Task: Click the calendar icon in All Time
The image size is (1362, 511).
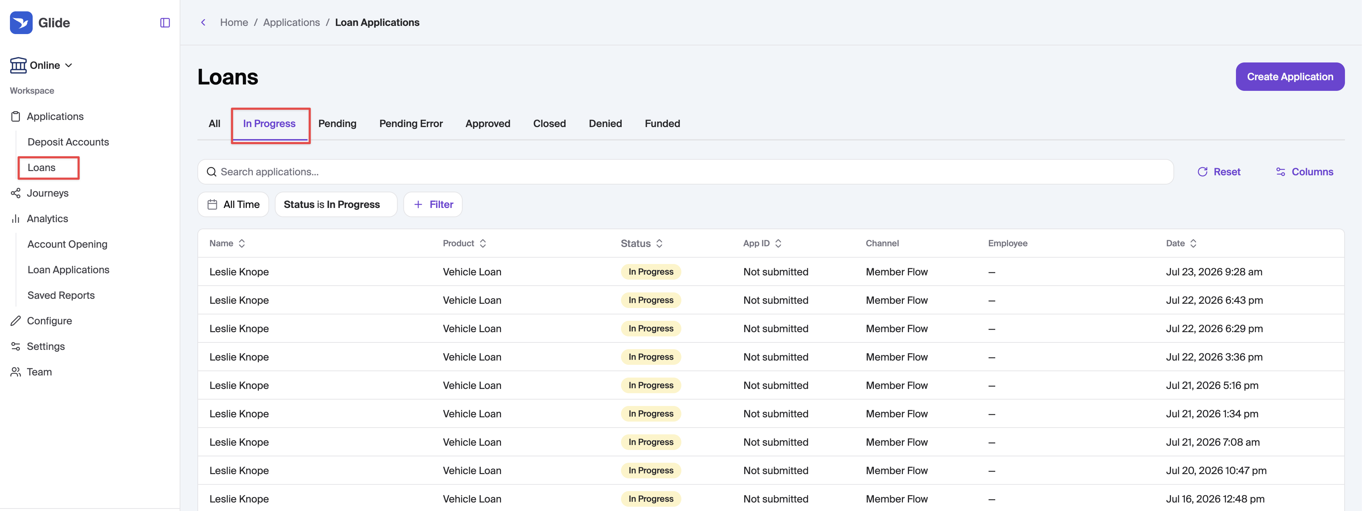Action: (x=213, y=204)
